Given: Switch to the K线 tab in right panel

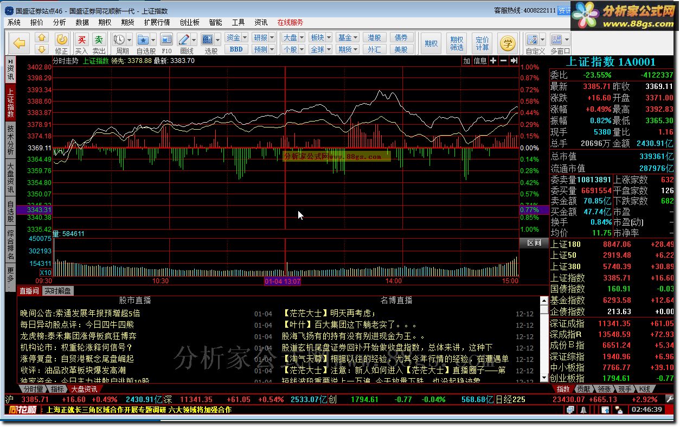Looking at the screenshot, I should tap(645, 389).
